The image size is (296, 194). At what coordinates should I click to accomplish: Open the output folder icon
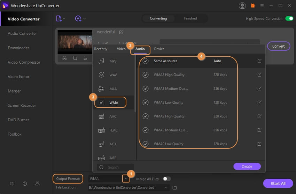pos(174,188)
